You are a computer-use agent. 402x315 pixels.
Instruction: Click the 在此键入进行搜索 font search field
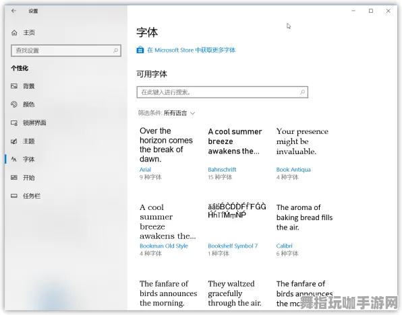(223, 92)
